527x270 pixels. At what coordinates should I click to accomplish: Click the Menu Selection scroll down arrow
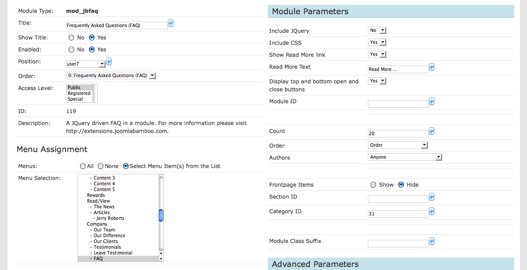pos(161,259)
